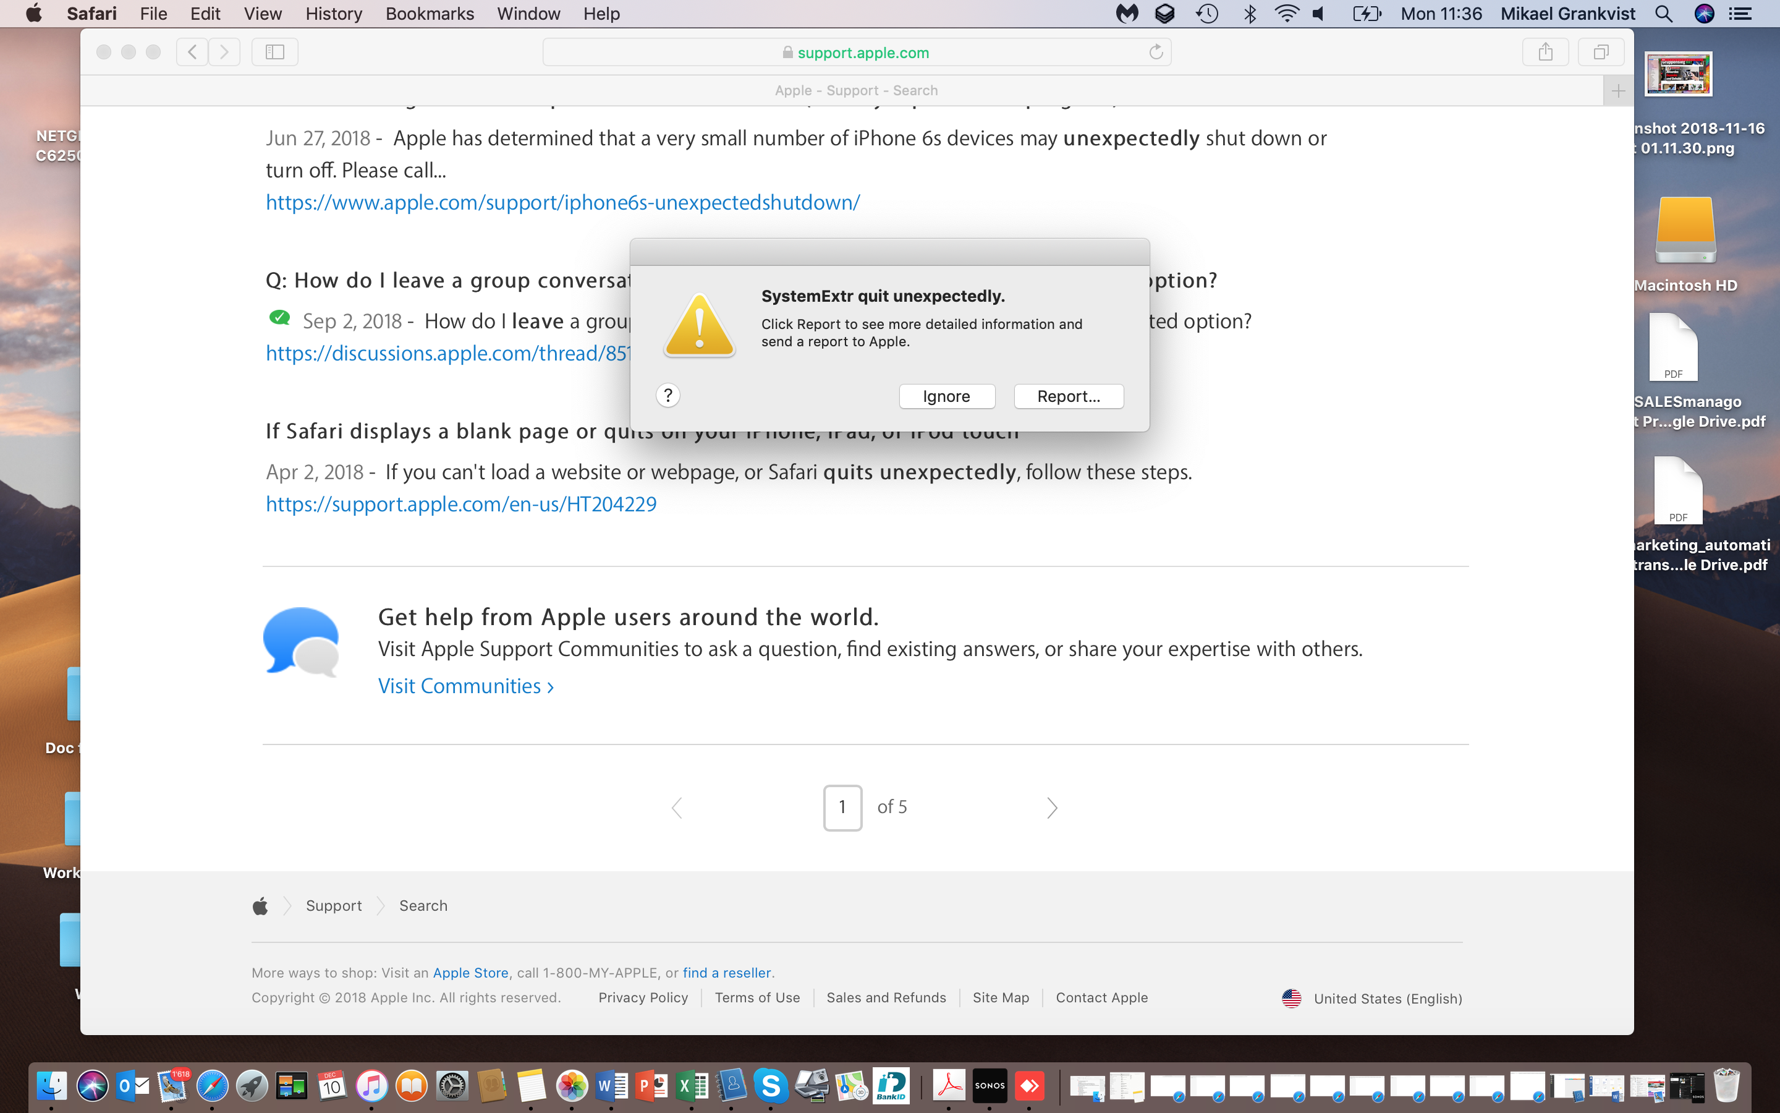Go to page 2 using the next-page arrow
The height and width of the screenshot is (1113, 1780).
[x=1052, y=808]
